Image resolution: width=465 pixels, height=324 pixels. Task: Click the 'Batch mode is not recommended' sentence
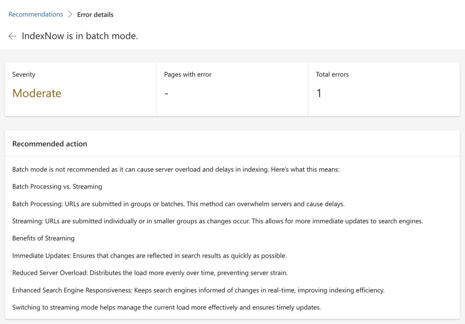point(176,170)
